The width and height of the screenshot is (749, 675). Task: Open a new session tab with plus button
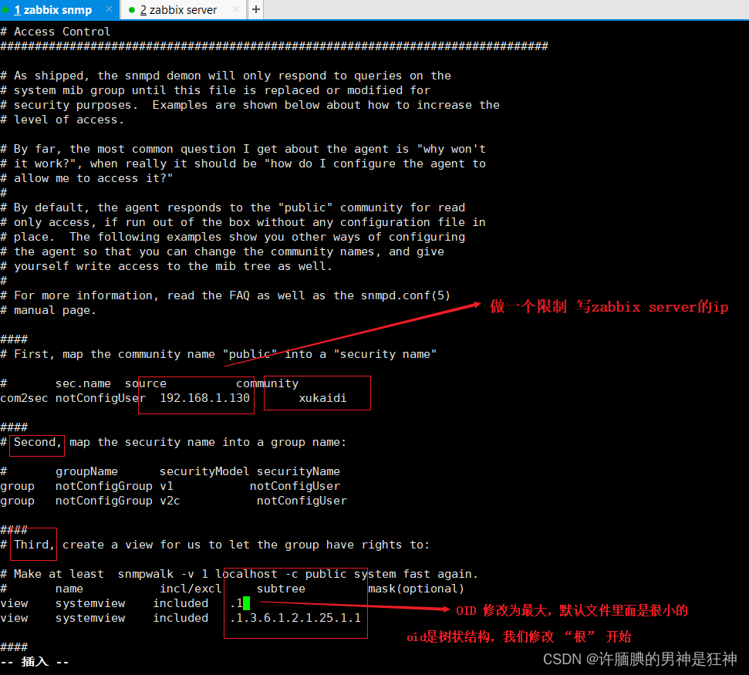point(256,9)
